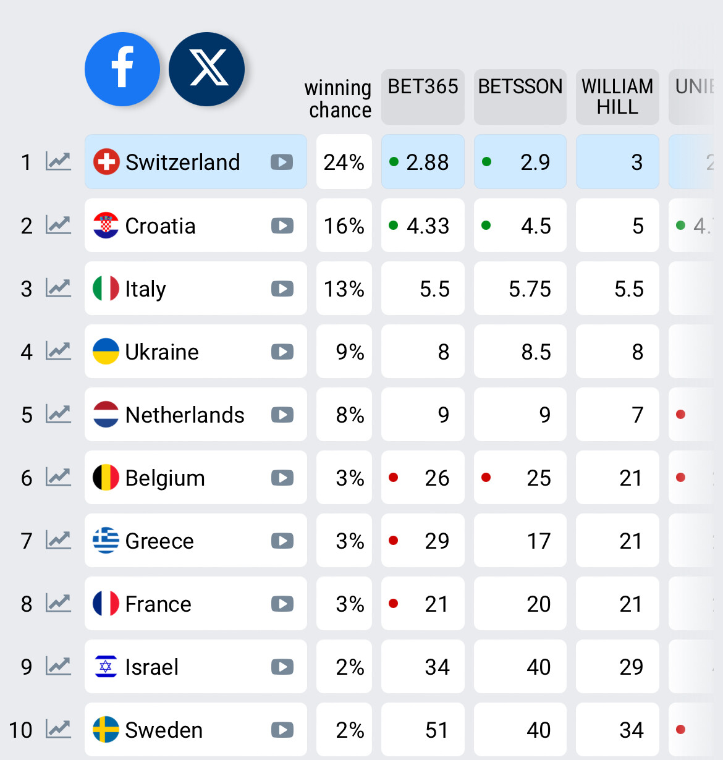
Task: Open Switzerland's odds history chart icon
Action: click(58, 162)
